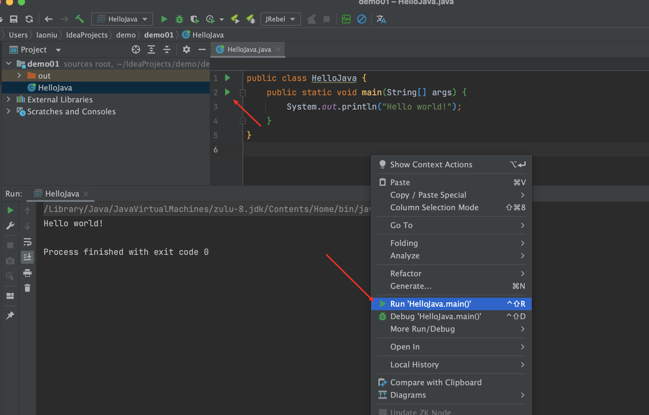Click the Clear All trash icon in console
The height and width of the screenshot is (415, 649).
click(27, 288)
